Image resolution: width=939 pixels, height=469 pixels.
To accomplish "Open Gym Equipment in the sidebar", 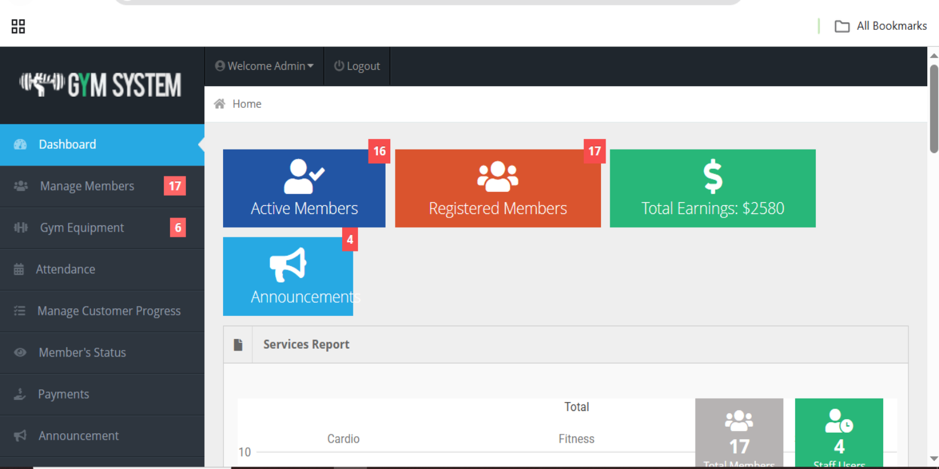I will click(x=102, y=228).
